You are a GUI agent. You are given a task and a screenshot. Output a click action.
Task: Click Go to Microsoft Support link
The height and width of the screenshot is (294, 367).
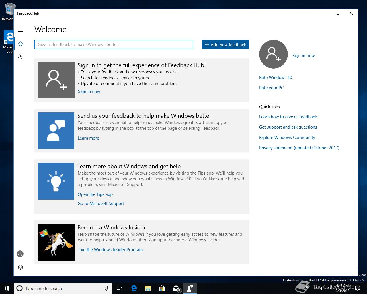pyautogui.click(x=101, y=204)
